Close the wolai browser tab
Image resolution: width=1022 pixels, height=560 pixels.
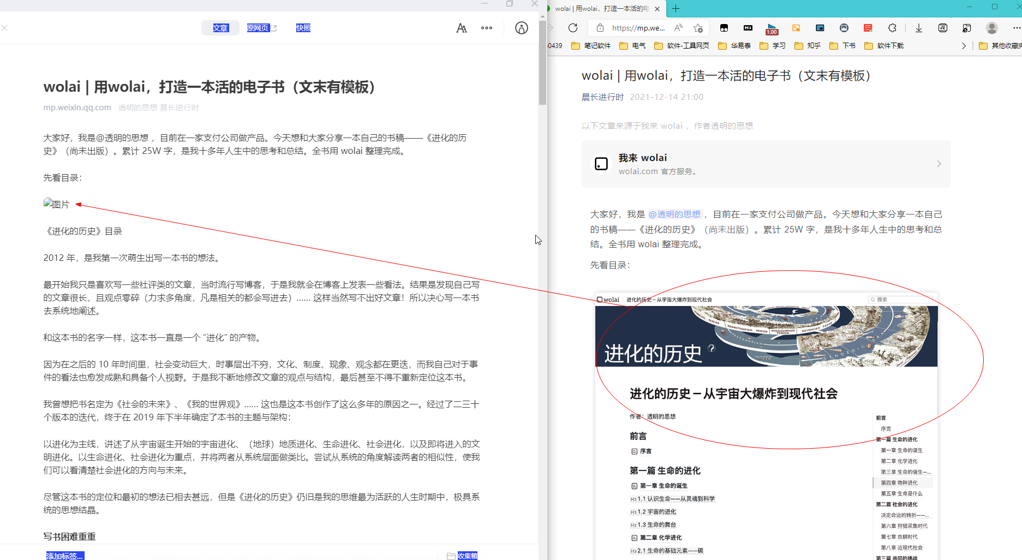pos(657,9)
